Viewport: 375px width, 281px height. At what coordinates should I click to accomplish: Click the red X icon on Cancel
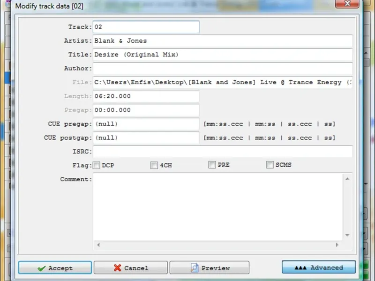[x=117, y=268]
